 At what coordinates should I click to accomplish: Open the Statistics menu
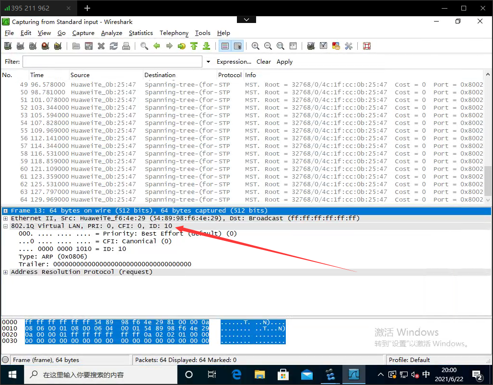tap(141, 33)
